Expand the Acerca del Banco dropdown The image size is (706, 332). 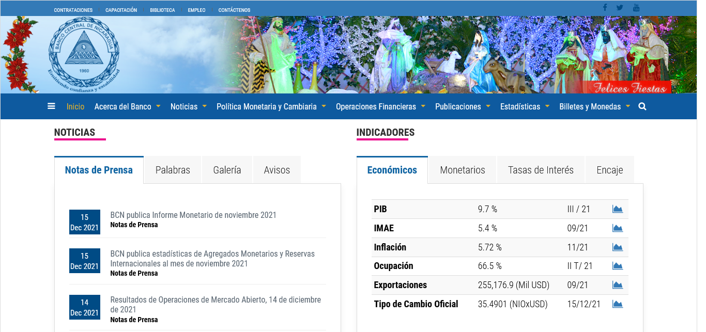(127, 107)
